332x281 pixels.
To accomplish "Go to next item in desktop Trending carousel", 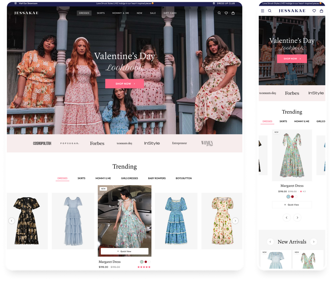I will point(235,221).
